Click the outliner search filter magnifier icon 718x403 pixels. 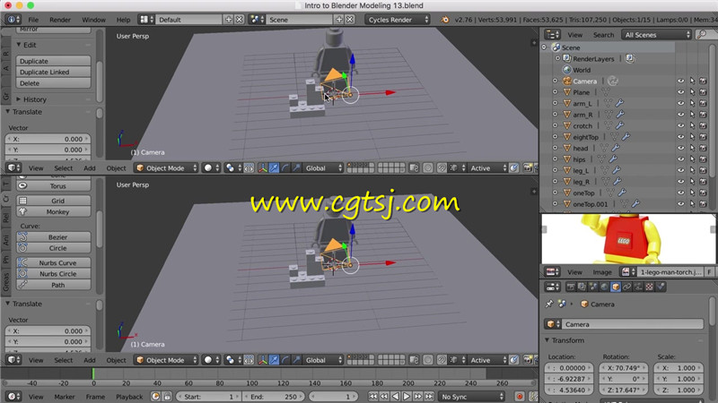pos(701,35)
